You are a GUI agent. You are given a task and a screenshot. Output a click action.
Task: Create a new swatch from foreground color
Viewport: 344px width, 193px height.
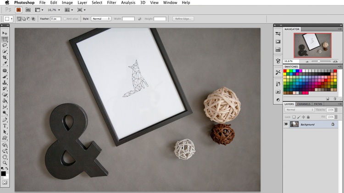pos(327,99)
